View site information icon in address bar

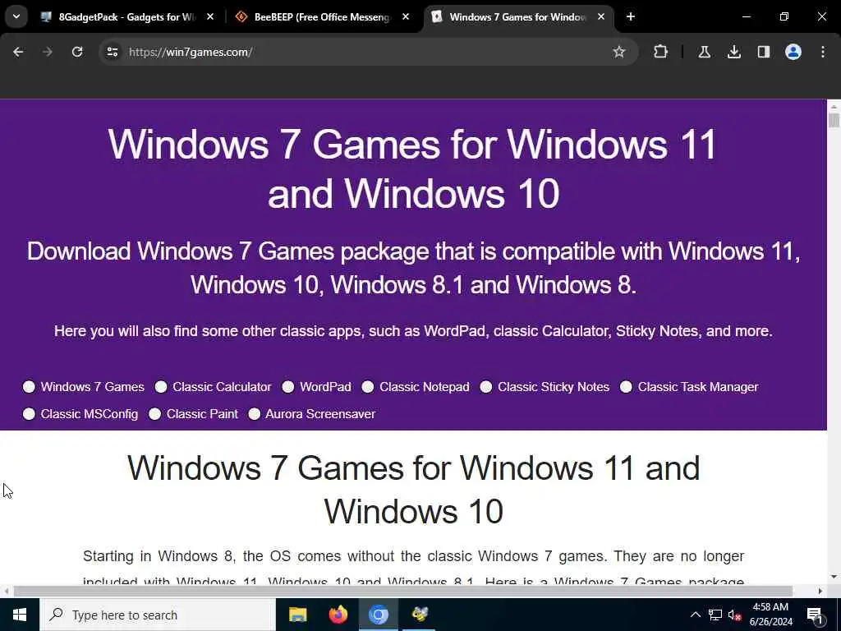tap(112, 52)
